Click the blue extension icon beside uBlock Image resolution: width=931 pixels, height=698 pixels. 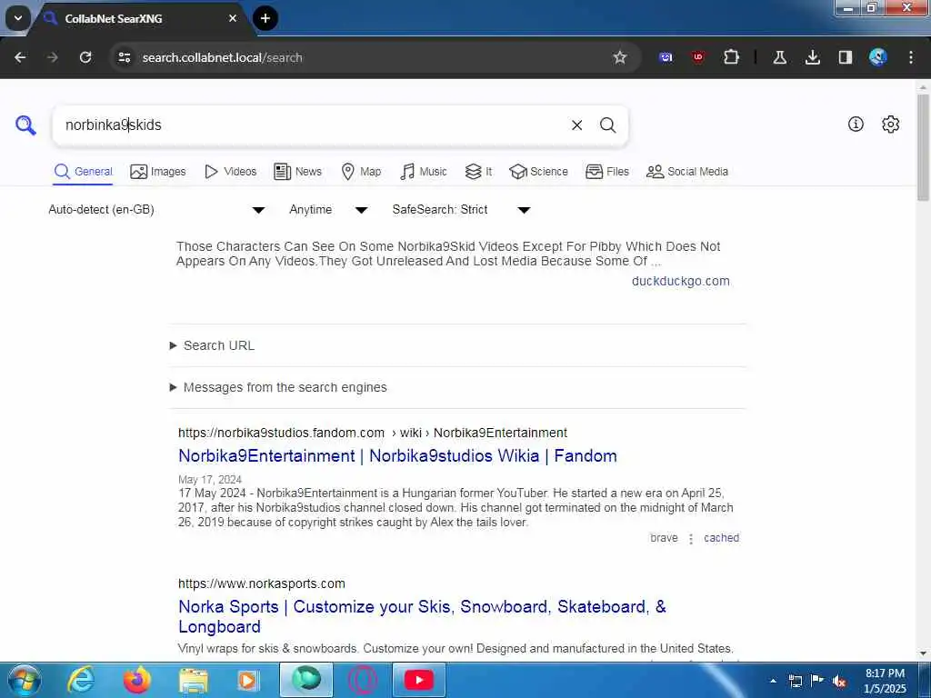tap(666, 57)
